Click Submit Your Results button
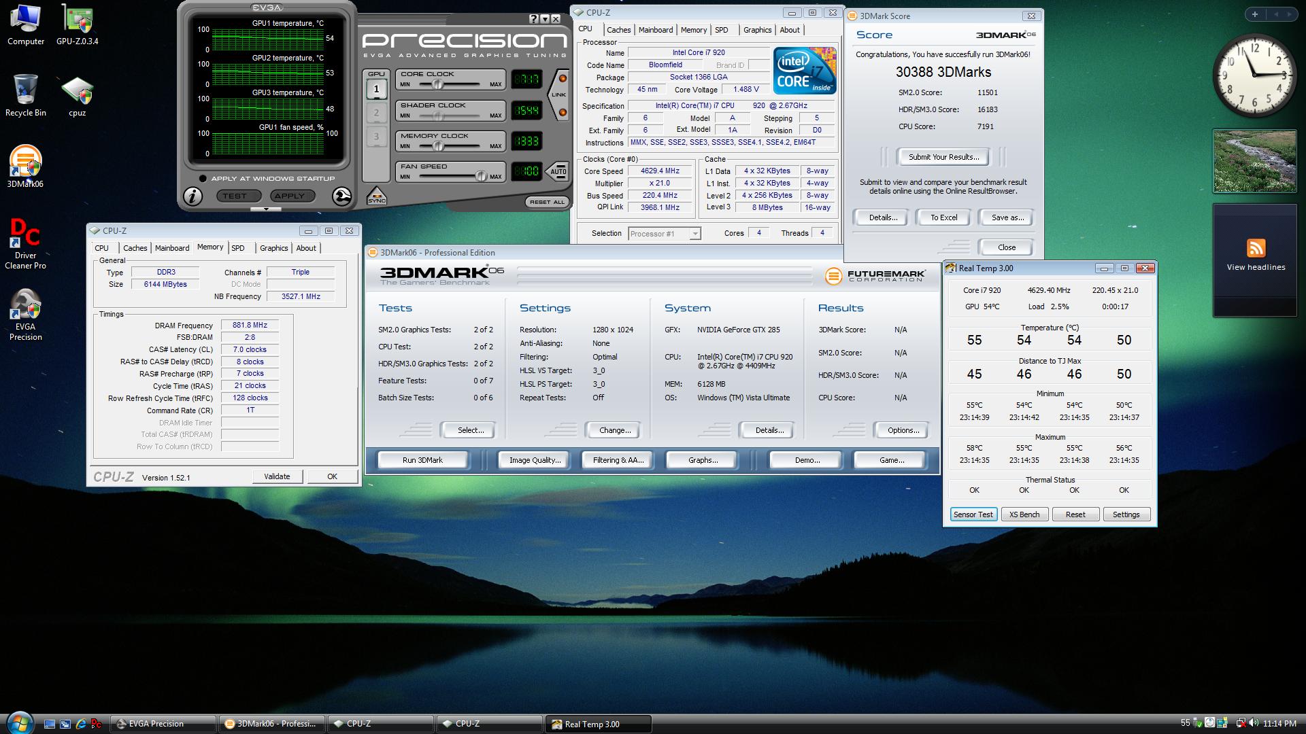The height and width of the screenshot is (734, 1306). [x=943, y=157]
